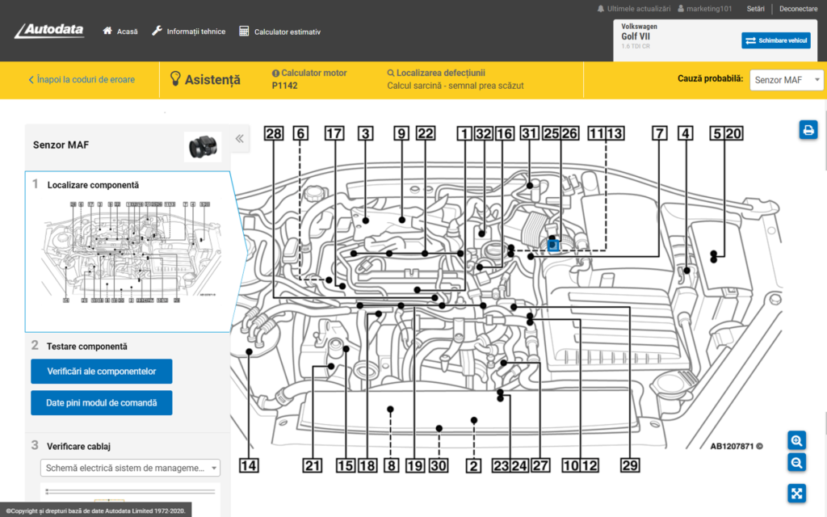Viewport: 827px width, 517px height.
Task: Click the Autodata logo
Action: tap(49, 31)
